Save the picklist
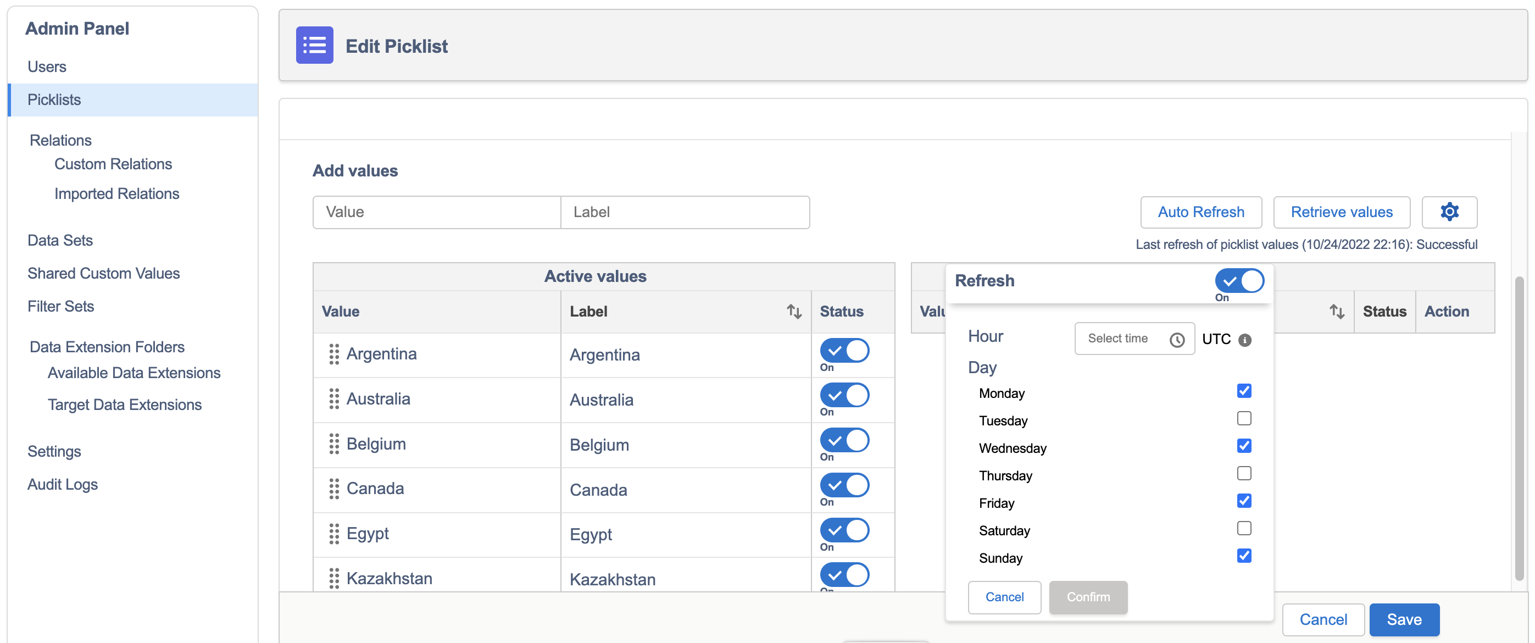The width and height of the screenshot is (1535, 643). [1404, 620]
